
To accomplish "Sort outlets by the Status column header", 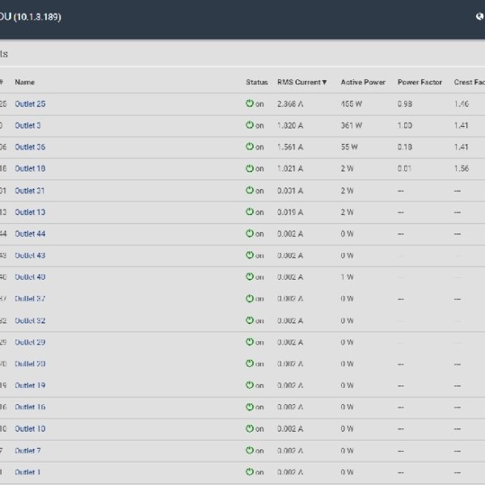I will pyautogui.click(x=257, y=82).
